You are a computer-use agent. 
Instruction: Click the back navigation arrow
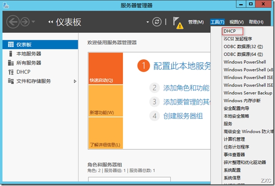point(13,22)
